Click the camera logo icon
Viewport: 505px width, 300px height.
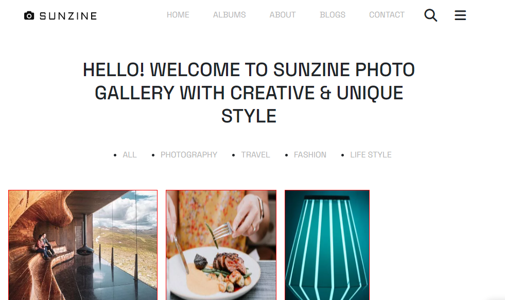29,15
